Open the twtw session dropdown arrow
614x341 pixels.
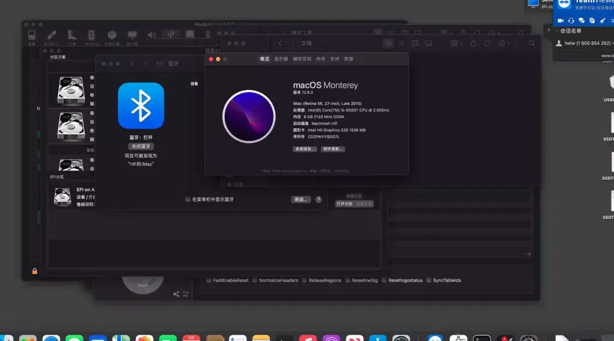[x=612, y=44]
